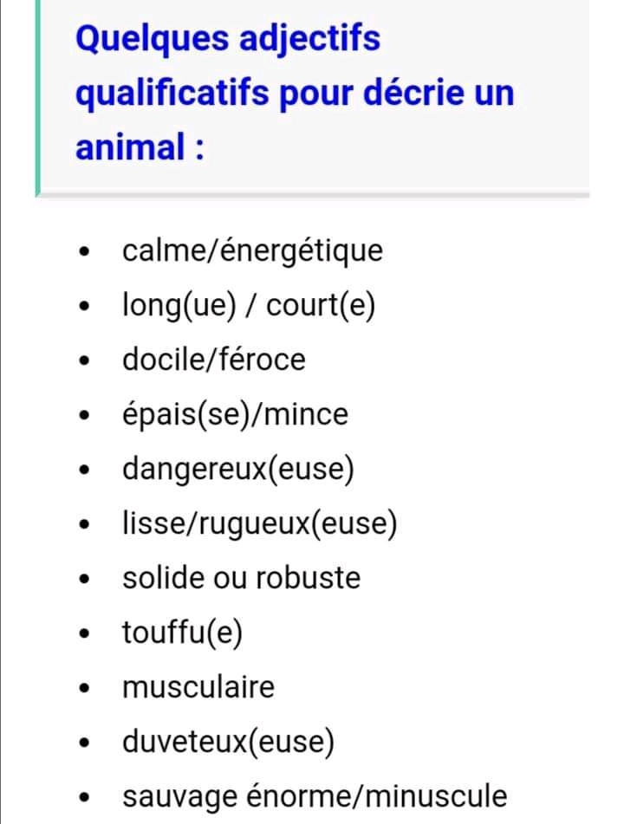Select the 'docile/féroce' list item
Image resolution: width=624 pixels, height=824 pixels.
tap(214, 360)
